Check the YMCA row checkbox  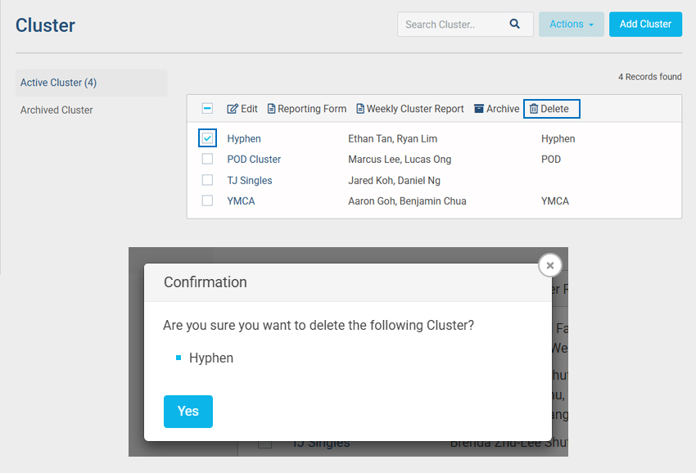(208, 201)
